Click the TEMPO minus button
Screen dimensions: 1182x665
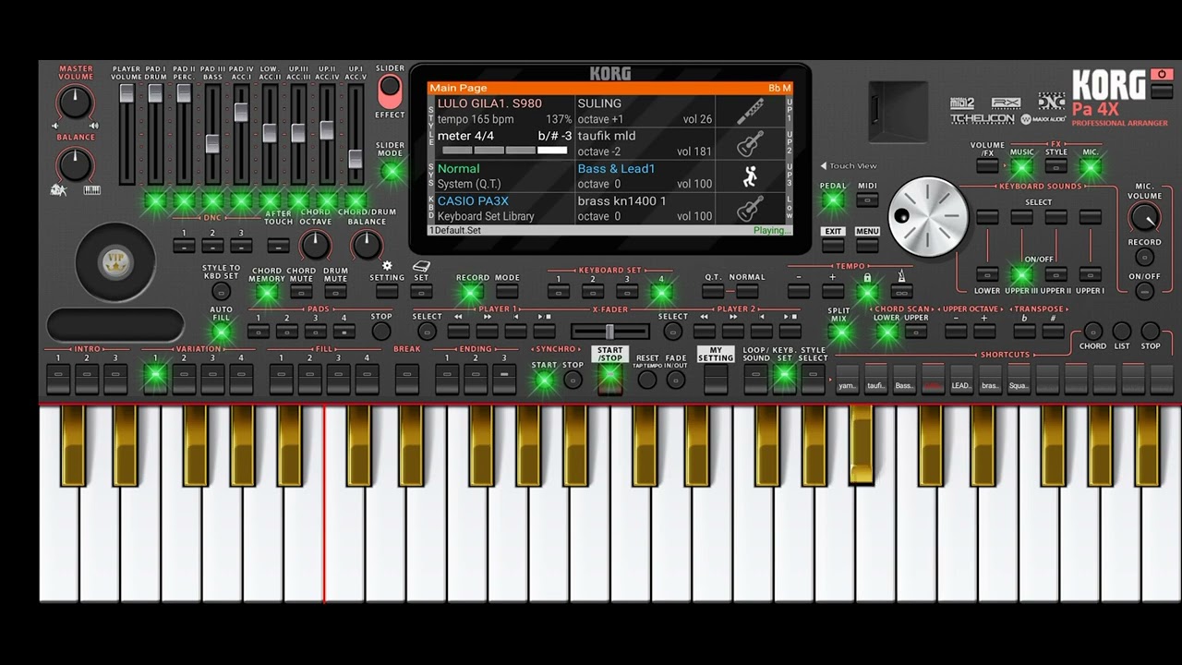click(x=799, y=292)
